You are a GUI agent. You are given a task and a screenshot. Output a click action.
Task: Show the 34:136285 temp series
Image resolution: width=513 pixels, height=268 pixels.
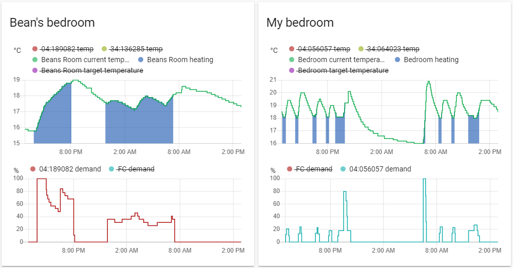137,49
